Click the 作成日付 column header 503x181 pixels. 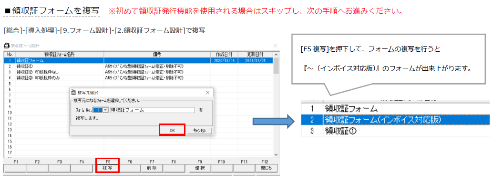pyautogui.click(x=224, y=55)
